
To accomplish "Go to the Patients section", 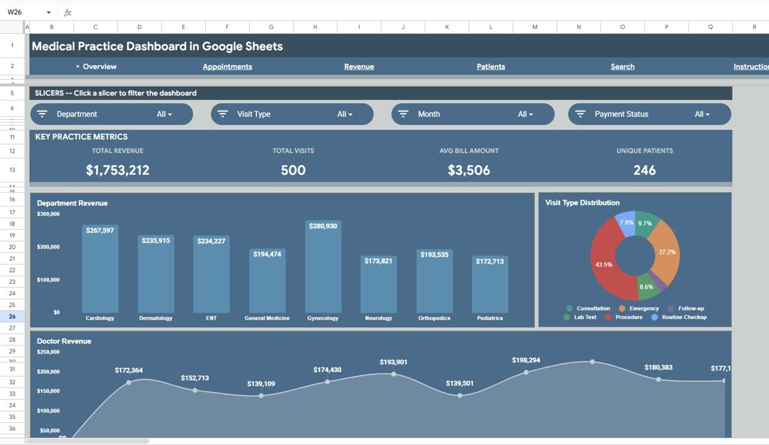I will tap(490, 66).
